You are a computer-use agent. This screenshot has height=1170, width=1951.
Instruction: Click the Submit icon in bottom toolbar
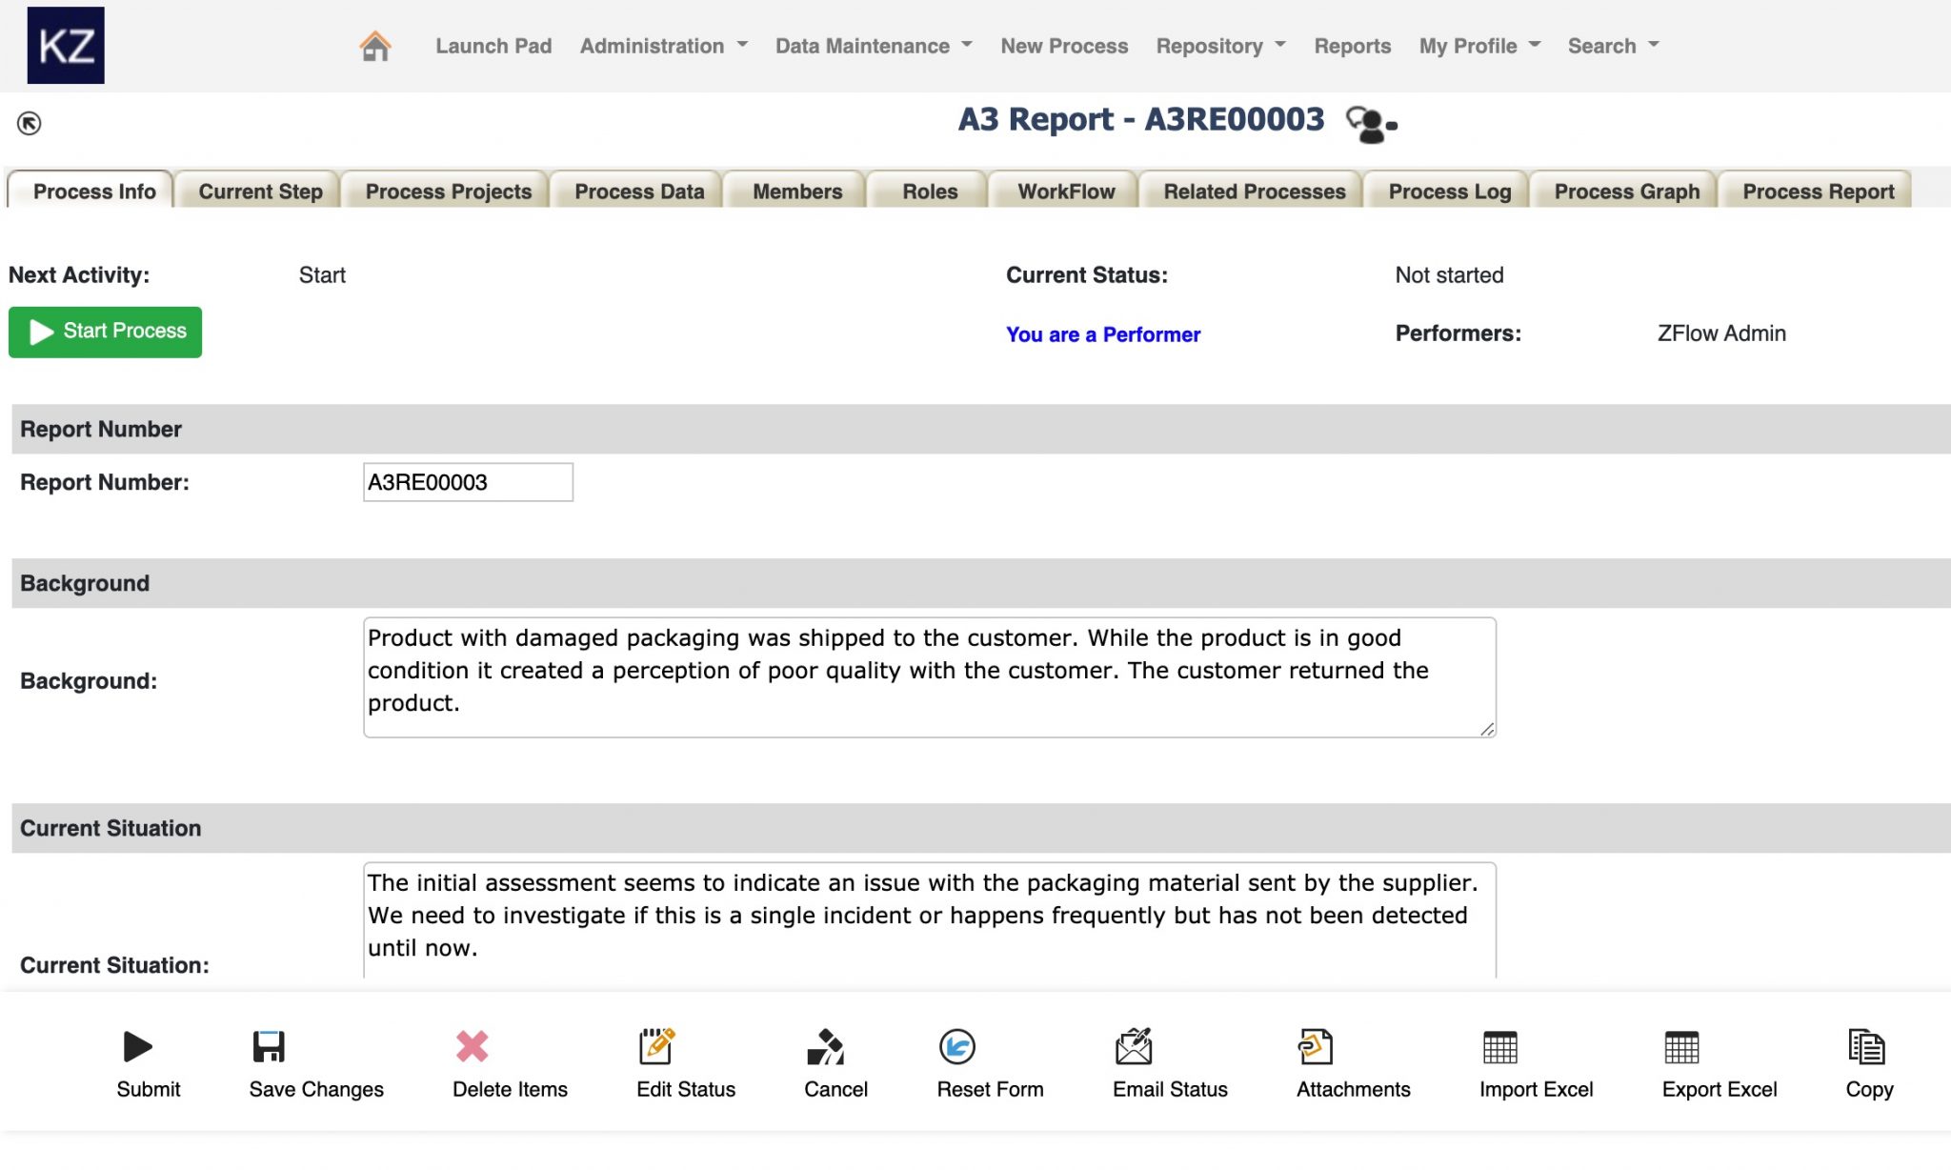tap(136, 1046)
